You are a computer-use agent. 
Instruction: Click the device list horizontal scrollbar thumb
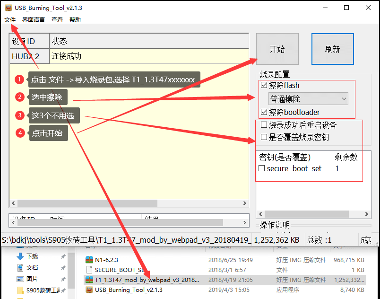(x=87, y=203)
